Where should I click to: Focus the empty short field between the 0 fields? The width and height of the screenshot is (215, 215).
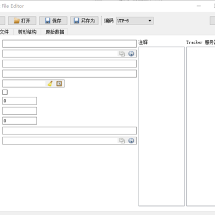point(20,110)
